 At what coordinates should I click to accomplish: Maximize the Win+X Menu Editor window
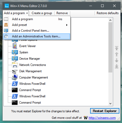click(x=102, y=6)
